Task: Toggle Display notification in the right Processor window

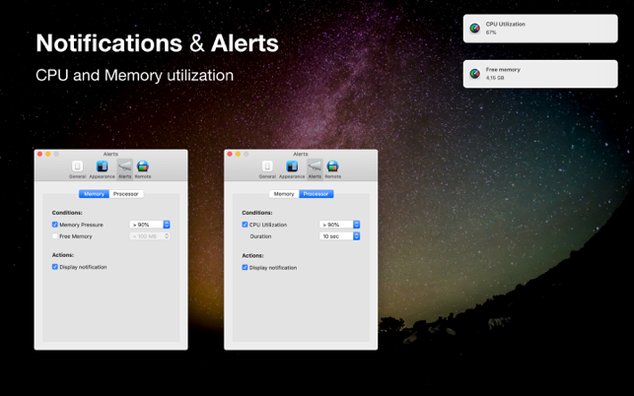Action: 246,267
